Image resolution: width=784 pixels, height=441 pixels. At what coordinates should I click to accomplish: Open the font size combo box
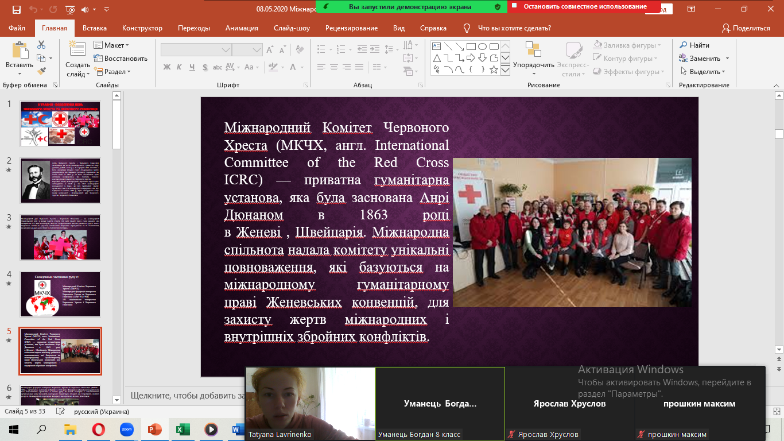point(247,49)
